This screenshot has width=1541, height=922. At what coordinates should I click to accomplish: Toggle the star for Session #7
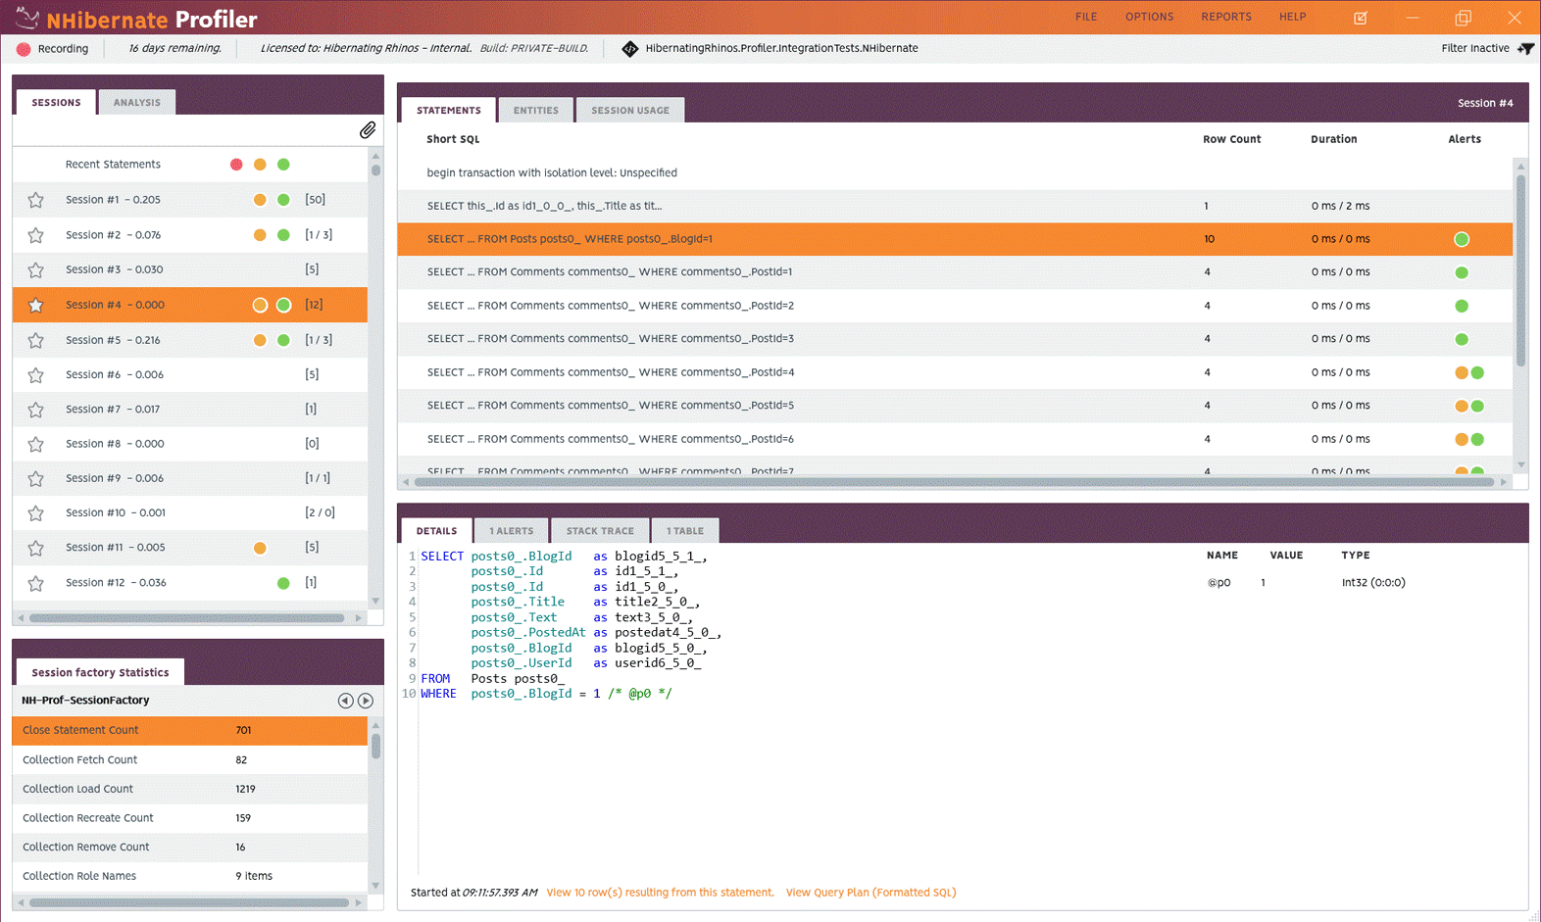[36, 410]
